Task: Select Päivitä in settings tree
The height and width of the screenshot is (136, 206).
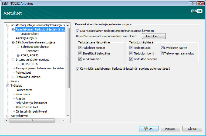Action: pyautogui.click(x=15, y=81)
